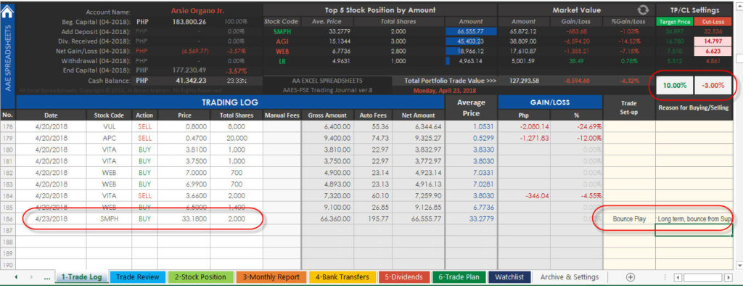Viewport: 743px width, 286px height.
Task: Select SMPH in the Top 5 stock list
Action: pos(282,31)
